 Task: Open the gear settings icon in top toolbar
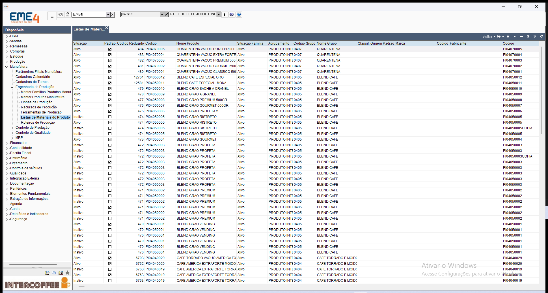point(232,14)
